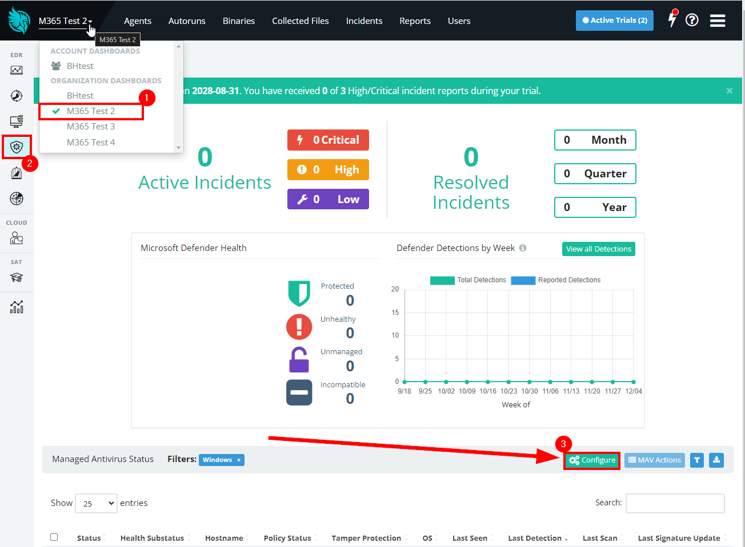Image resolution: width=745 pixels, height=547 pixels.
Task: Open the Collected Files nav item
Action: pyautogui.click(x=301, y=21)
